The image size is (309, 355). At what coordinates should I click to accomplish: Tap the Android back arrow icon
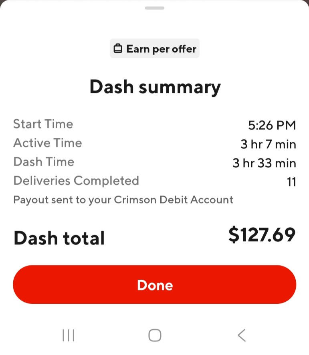[242, 335]
